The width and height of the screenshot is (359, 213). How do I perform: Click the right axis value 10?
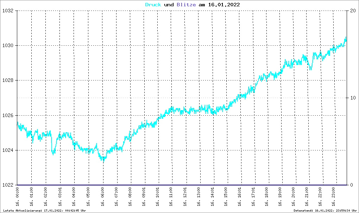click(x=353, y=98)
